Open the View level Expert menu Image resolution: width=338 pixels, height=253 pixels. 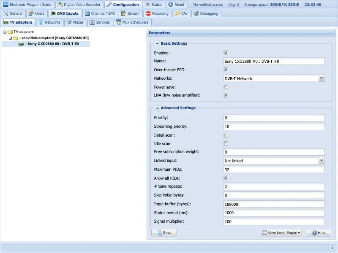281,233
